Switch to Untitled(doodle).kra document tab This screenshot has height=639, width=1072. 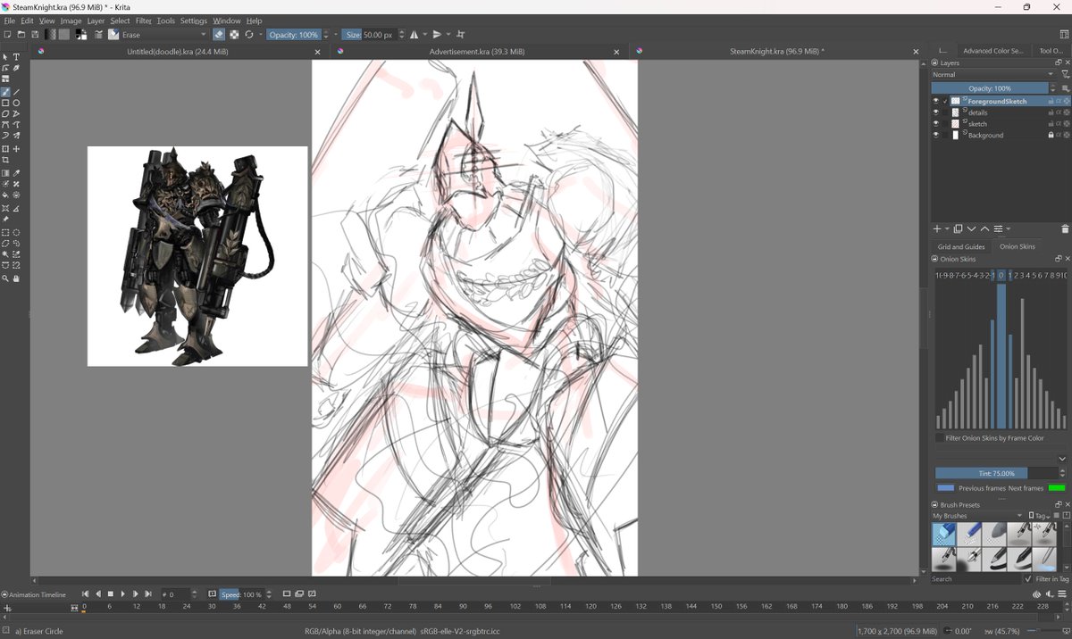[177, 52]
